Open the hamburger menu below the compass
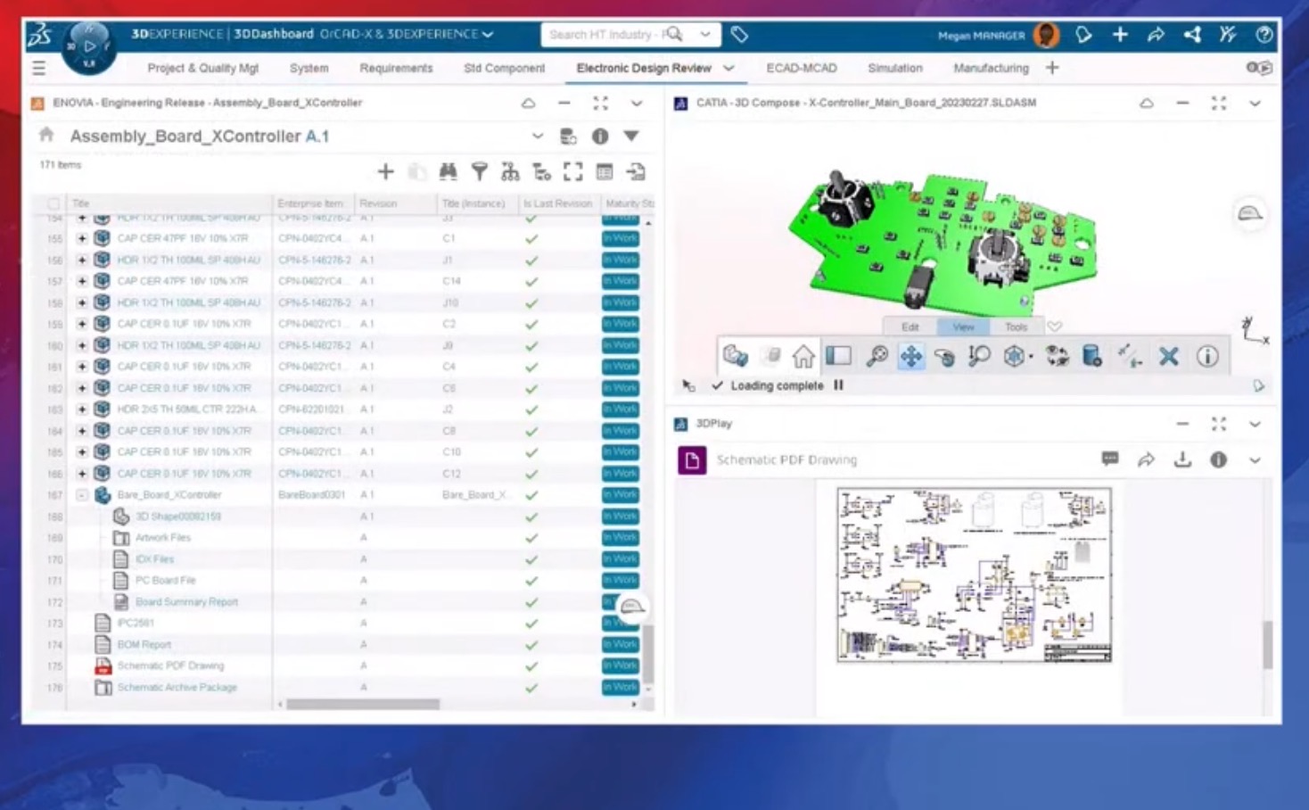 [x=38, y=68]
